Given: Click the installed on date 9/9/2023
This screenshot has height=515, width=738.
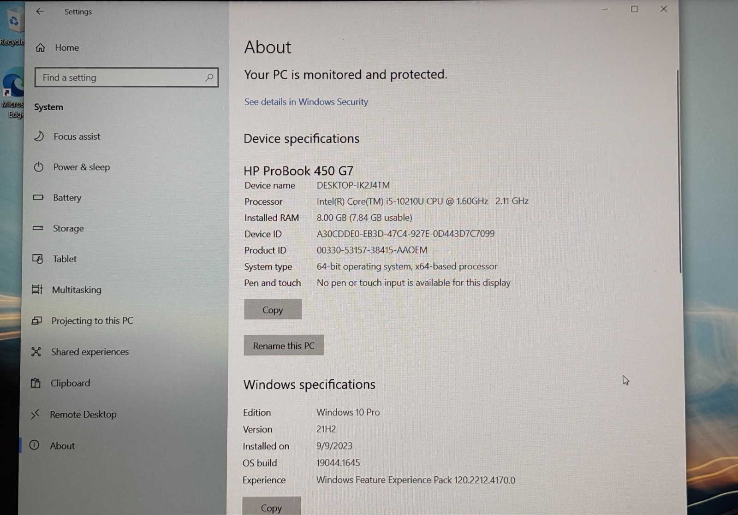Looking at the screenshot, I should [x=334, y=446].
